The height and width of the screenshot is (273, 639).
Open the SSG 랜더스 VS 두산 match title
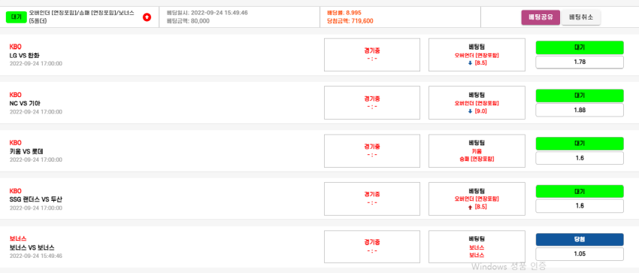(36, 199)
